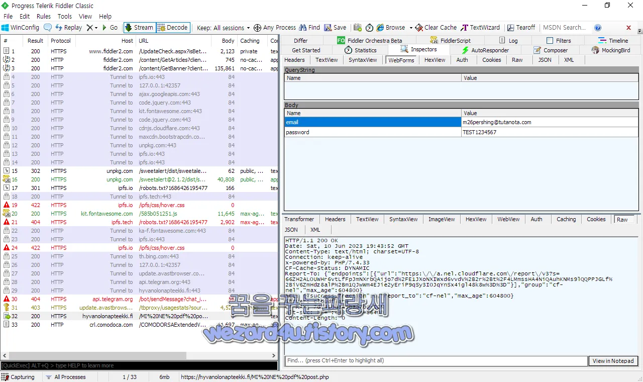Open the Help menu
The image size is (643, 382).
(105, 16)
